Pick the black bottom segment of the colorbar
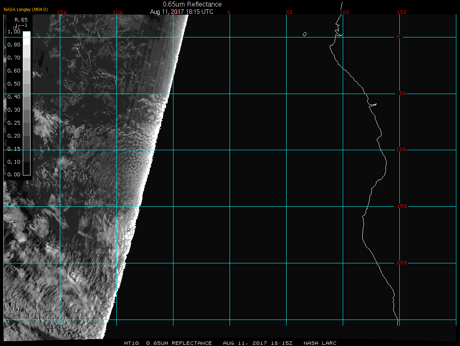The height and width of the screenshot is (346, 460). 27,169
